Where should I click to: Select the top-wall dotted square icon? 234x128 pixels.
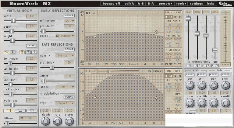[x=32, y=111]
